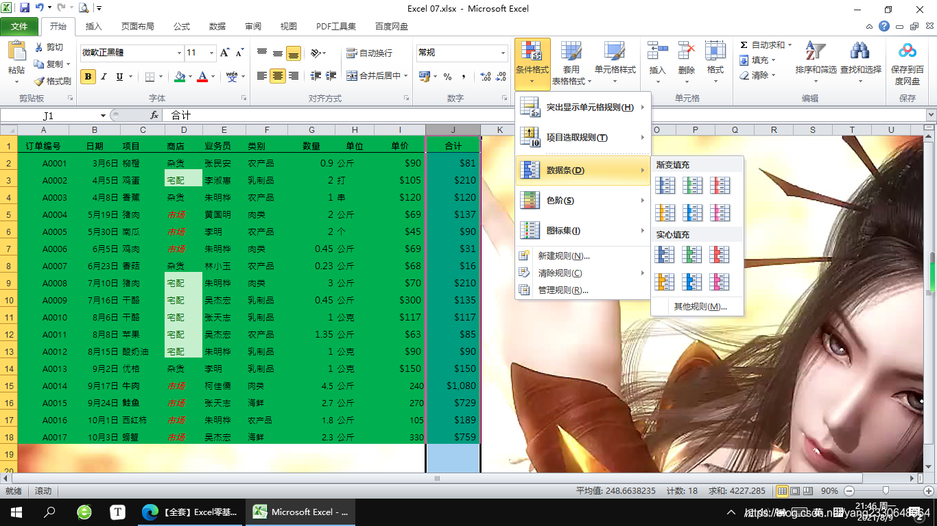Expand the formula bar
Screen dimensions: 937x526
[x=931, y=115]
